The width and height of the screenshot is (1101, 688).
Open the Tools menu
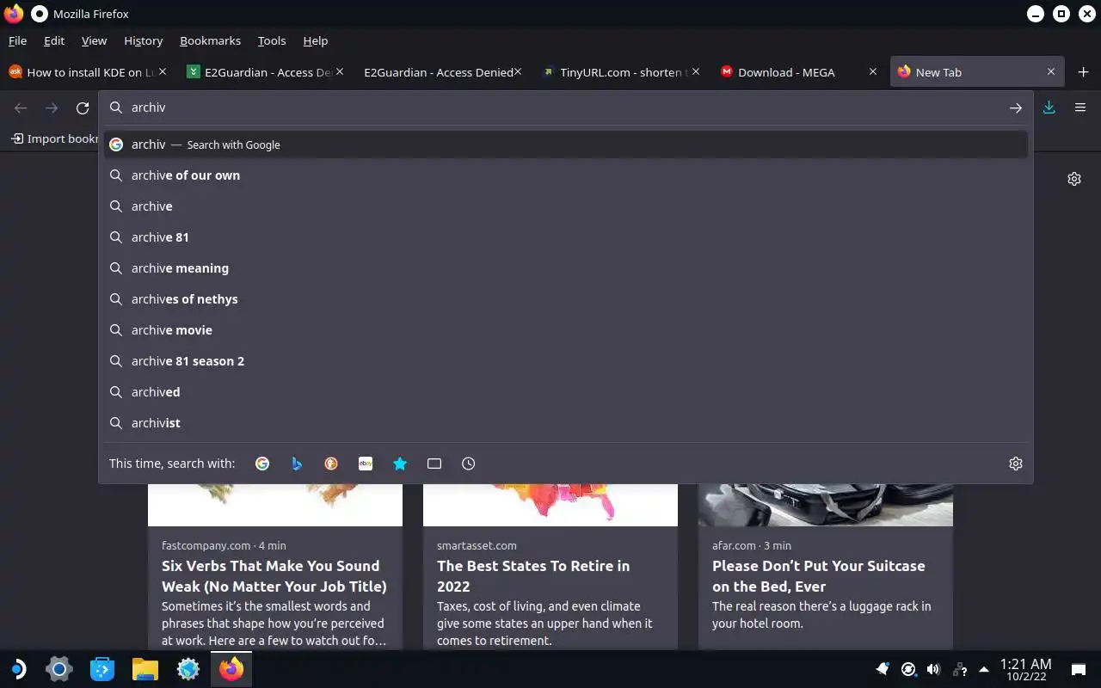pyautogui.click(x=272, y=40)
